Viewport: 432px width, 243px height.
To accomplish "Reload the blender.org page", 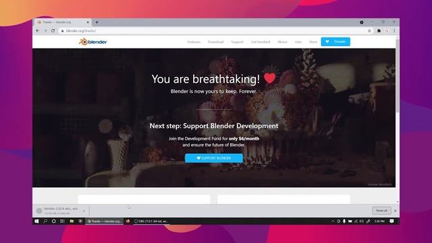I will (53, 31).
